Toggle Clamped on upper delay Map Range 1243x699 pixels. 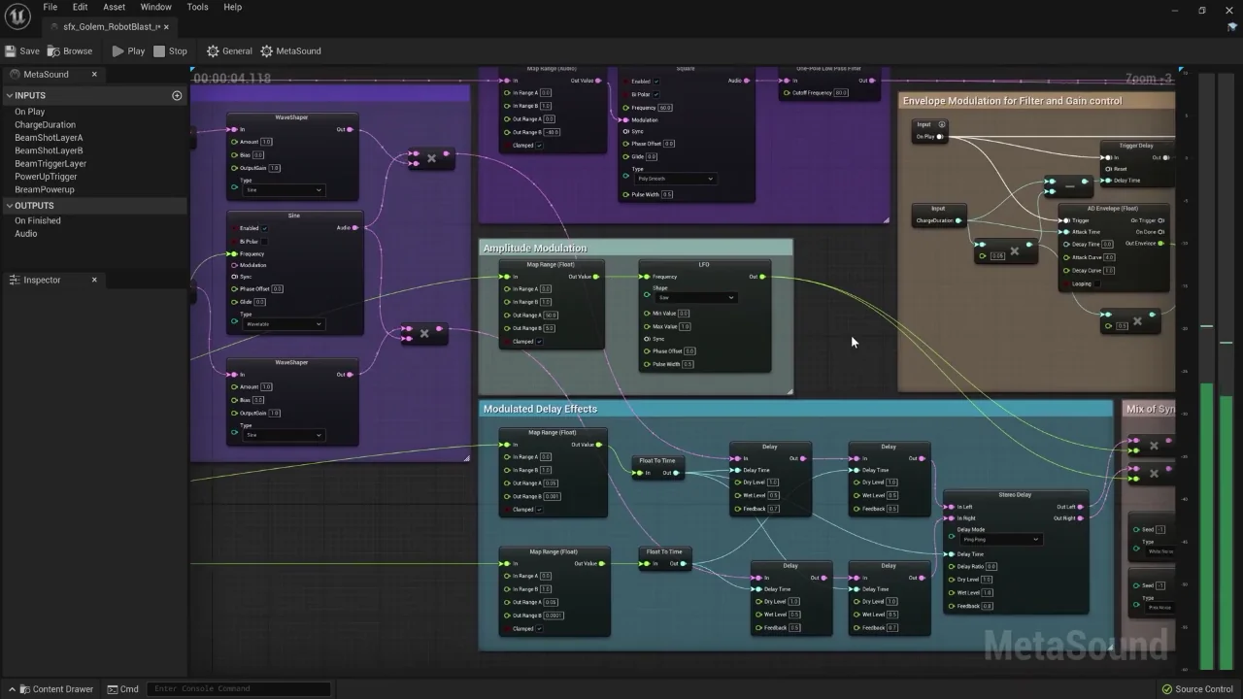pyautogui.click(x=540, y=510)
